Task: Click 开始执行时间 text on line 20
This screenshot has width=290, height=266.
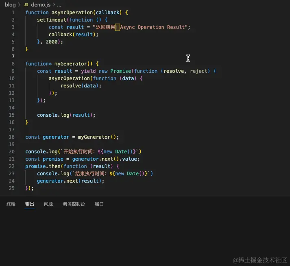Action: coord(78,152)
